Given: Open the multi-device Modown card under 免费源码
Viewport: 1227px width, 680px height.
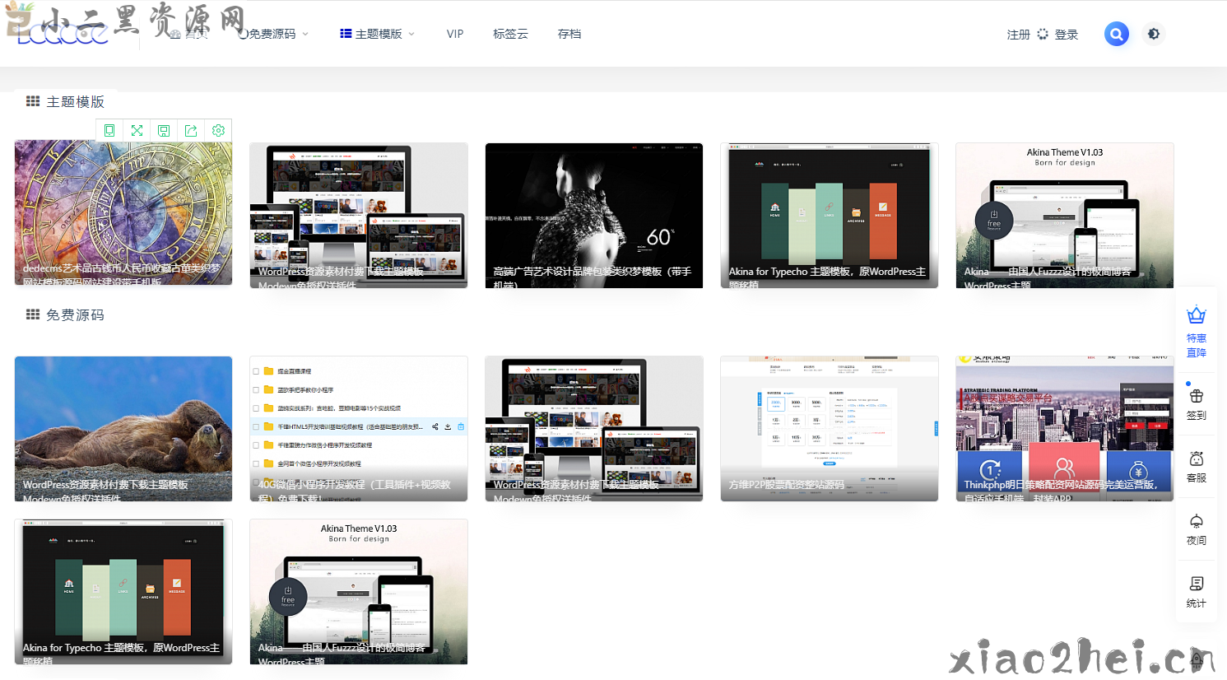Looking at the screenshot, I should [x=594, y=429].
